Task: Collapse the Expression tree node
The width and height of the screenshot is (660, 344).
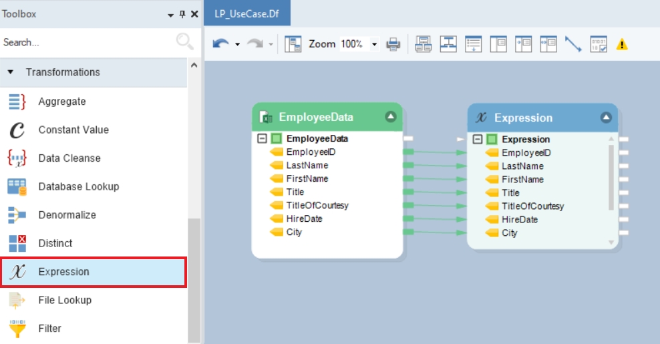Action: (477, 140)
